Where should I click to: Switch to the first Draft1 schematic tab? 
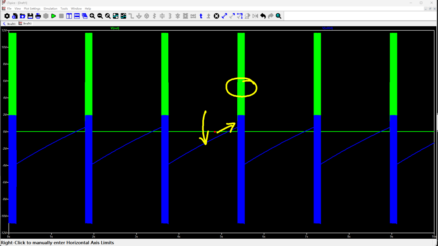(x=11, y=24)
